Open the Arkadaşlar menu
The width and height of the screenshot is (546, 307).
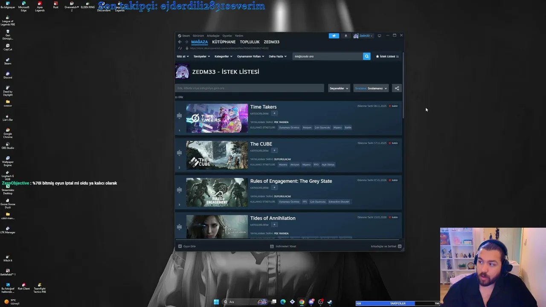[213, 36]
